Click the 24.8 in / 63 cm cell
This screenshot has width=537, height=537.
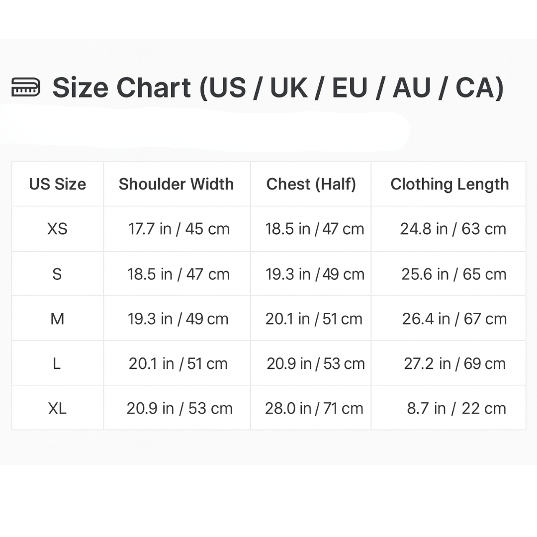tap(453, 229)
